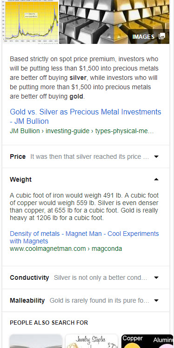Click the Price row heading
The height and width of the screenshot is (348, 174).
click(x=18, y=156)
